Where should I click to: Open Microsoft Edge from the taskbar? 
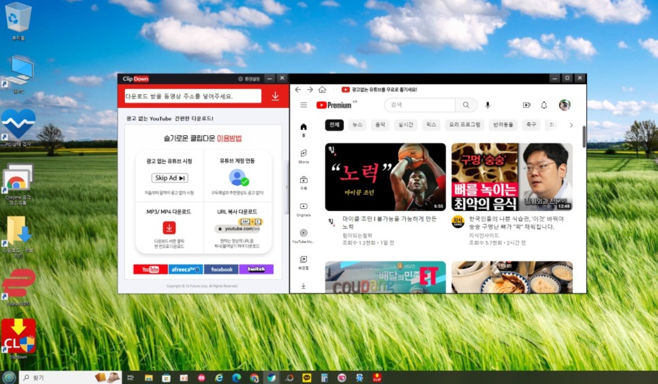[x=236, y=378]
